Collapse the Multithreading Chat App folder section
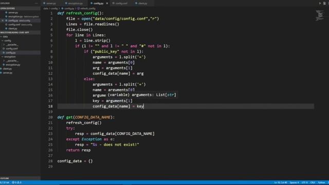The image size is (329, 185). [20, 32]
